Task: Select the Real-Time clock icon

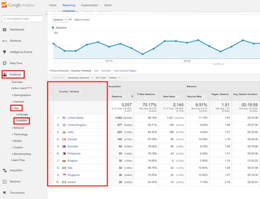Action: click(x=5, y=63)
